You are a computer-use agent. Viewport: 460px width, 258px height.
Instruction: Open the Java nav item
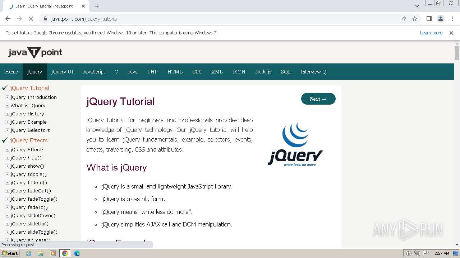pos(133,72)
